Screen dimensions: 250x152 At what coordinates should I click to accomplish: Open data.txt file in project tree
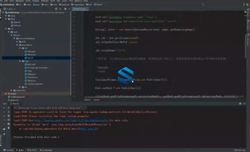(15, 22)
